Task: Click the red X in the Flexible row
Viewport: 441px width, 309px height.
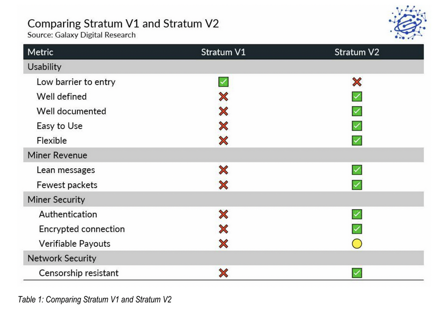Action: click(223, 141)
